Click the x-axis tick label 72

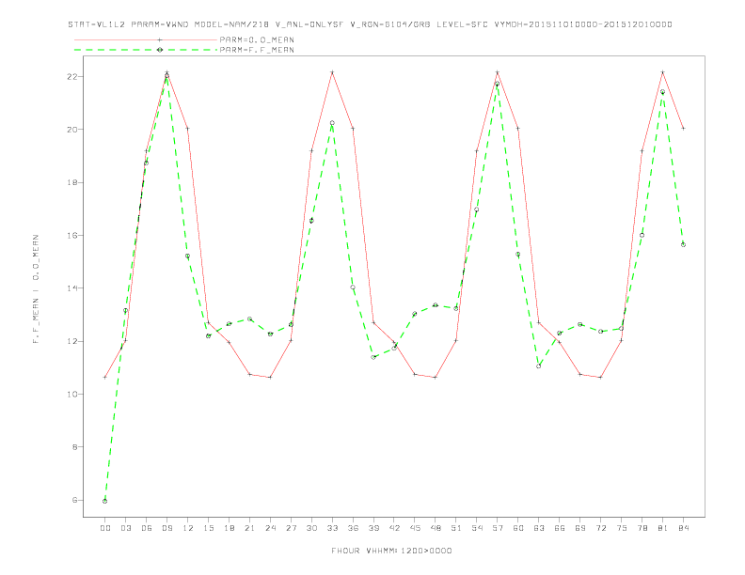(x=600, y=528)
